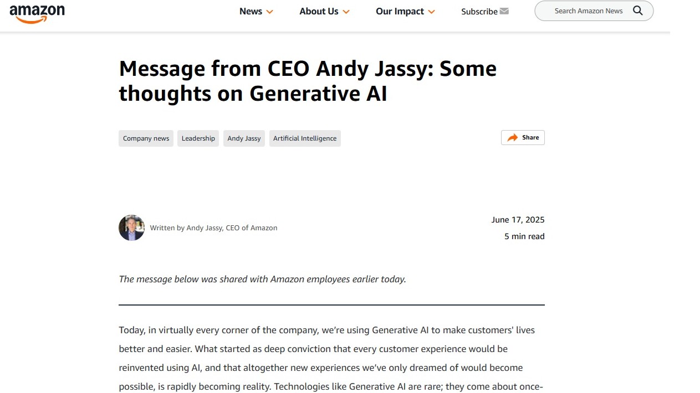The height and width of the screenshot is (393, 700).
Task: Click the Search Amazon News field
Action: (x=594, y=11)
